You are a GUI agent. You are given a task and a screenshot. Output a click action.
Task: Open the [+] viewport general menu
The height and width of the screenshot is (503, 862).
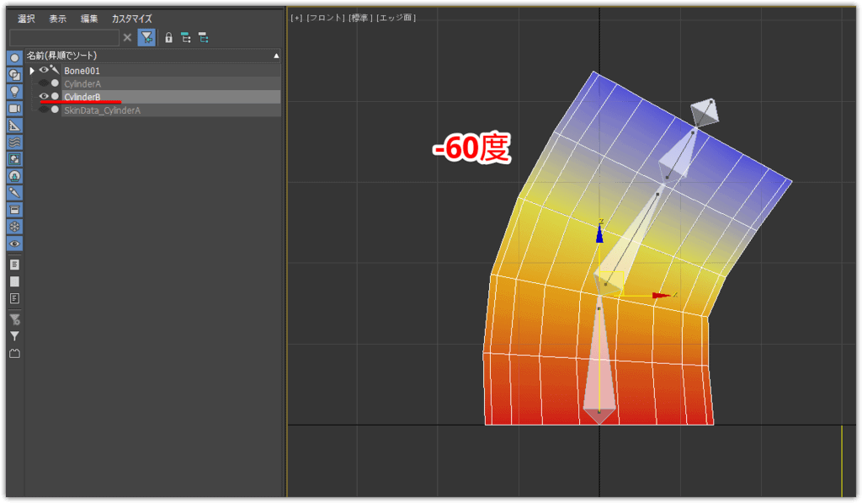coord(295,18)
